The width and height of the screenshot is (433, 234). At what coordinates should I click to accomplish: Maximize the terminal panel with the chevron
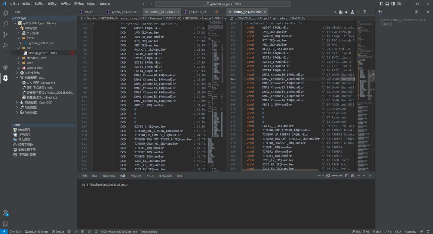(364, 175)
